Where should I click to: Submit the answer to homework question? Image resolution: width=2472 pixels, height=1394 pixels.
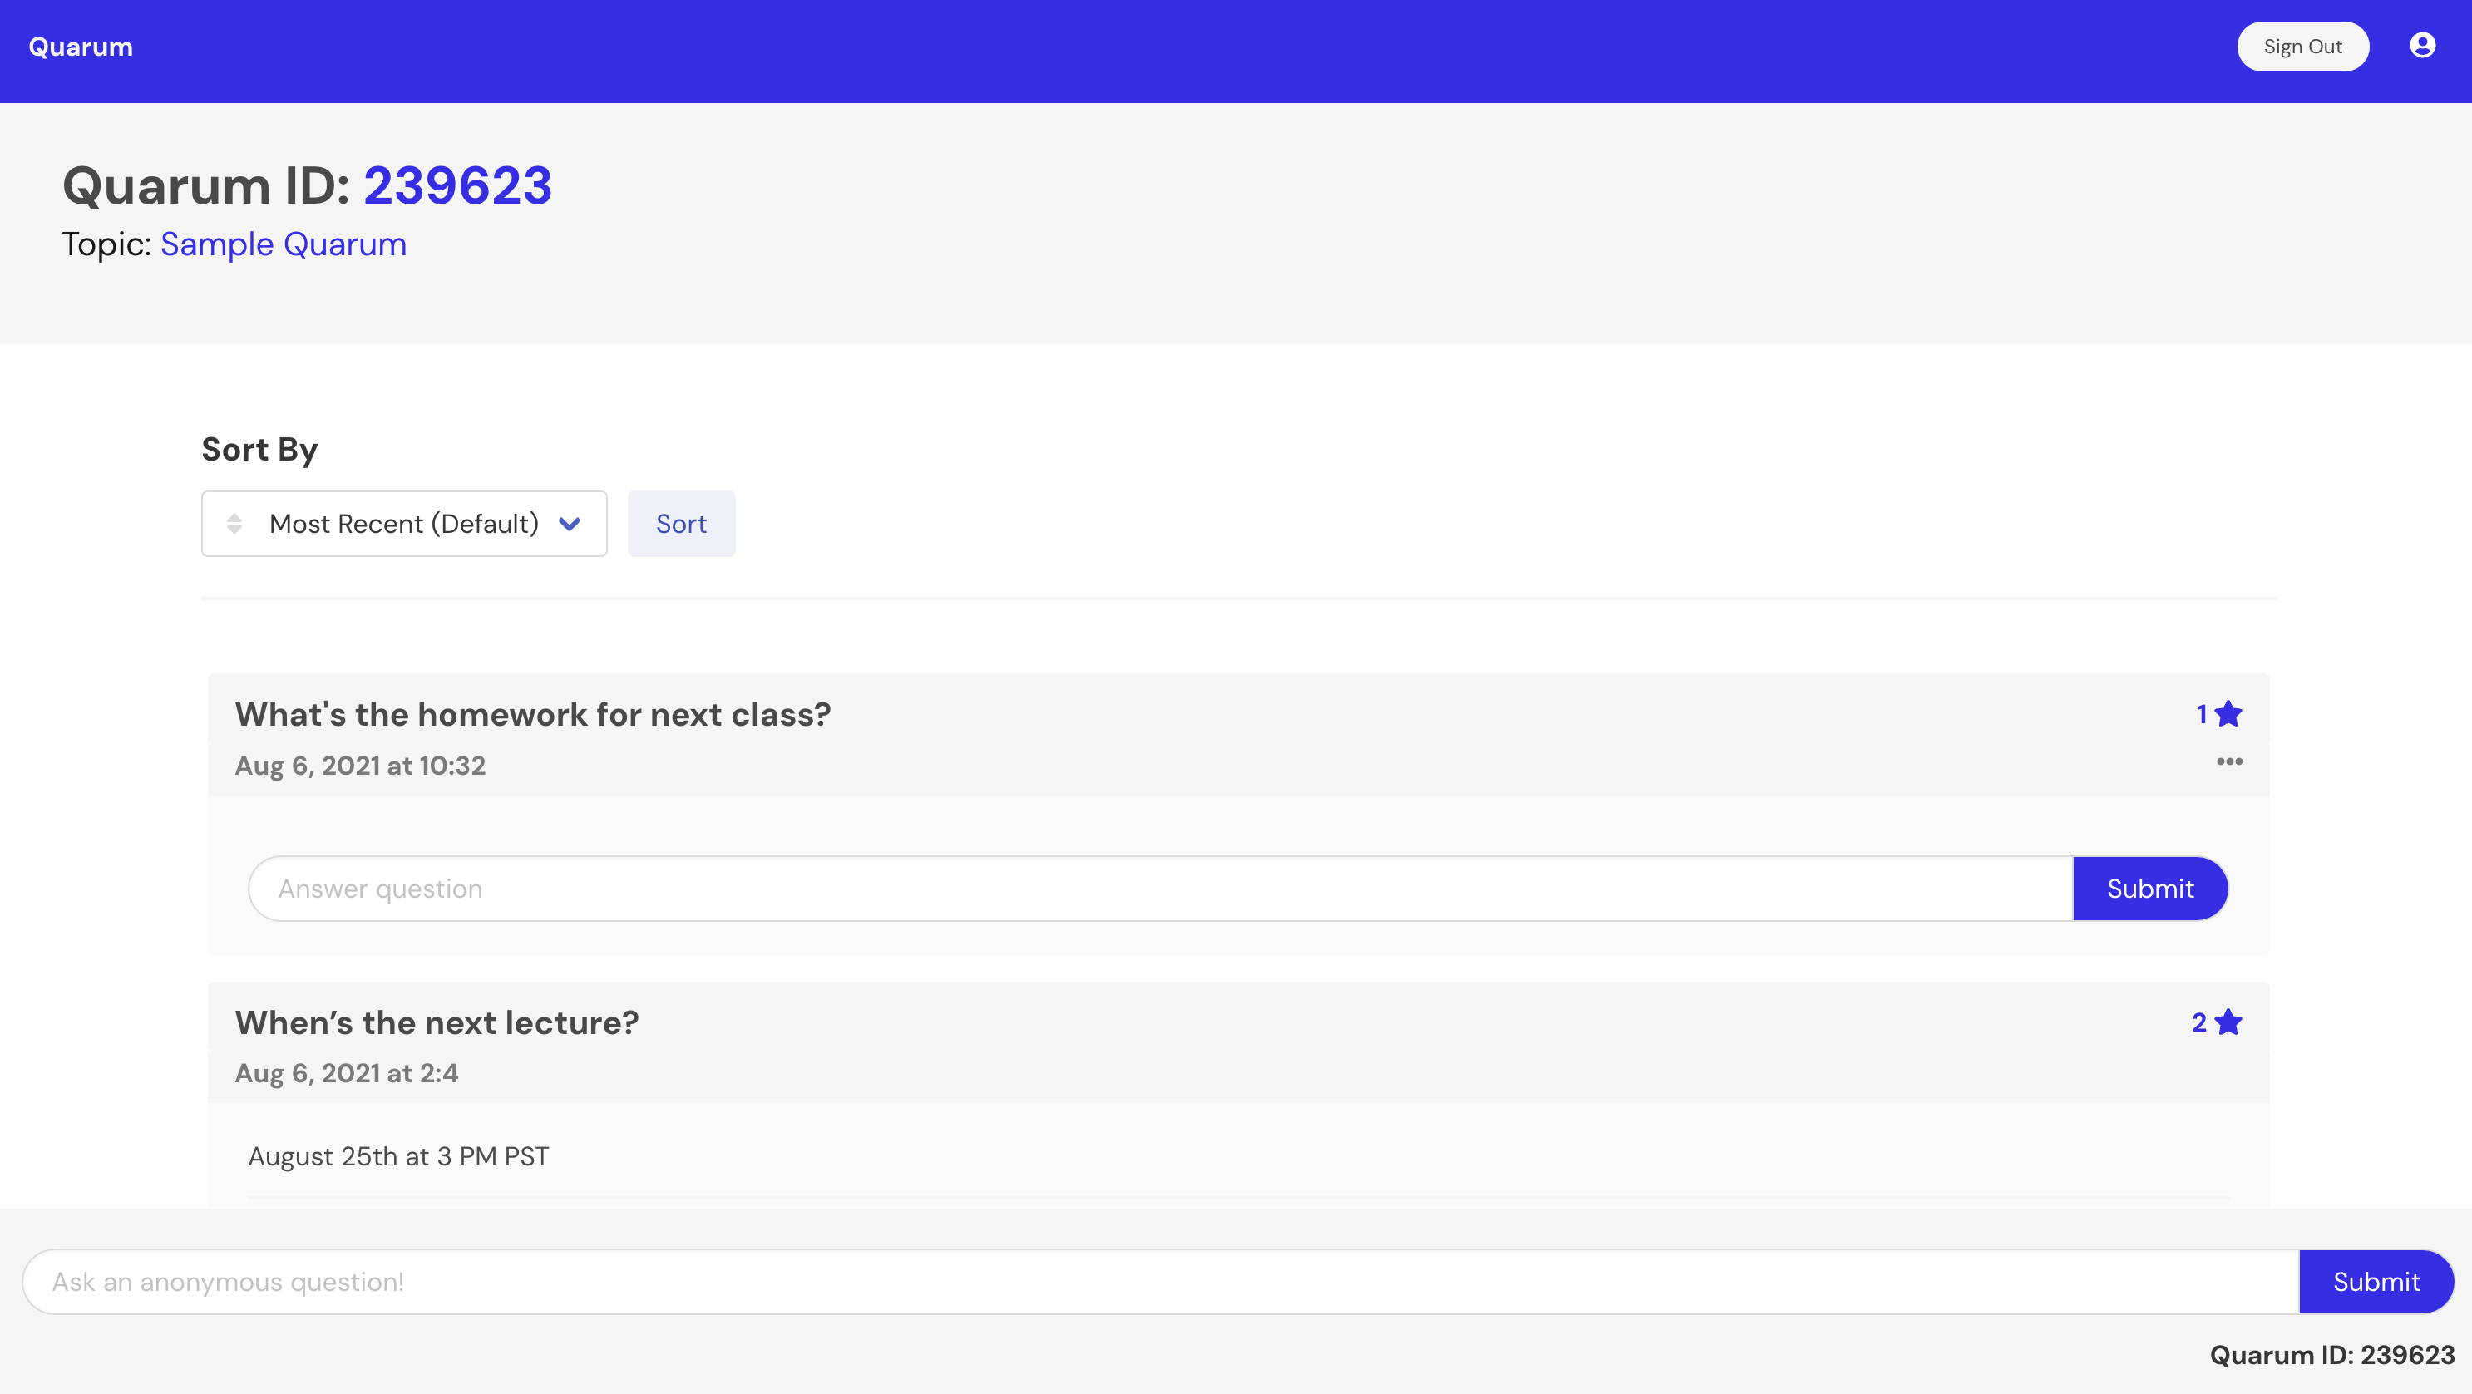coord(2149,889)
